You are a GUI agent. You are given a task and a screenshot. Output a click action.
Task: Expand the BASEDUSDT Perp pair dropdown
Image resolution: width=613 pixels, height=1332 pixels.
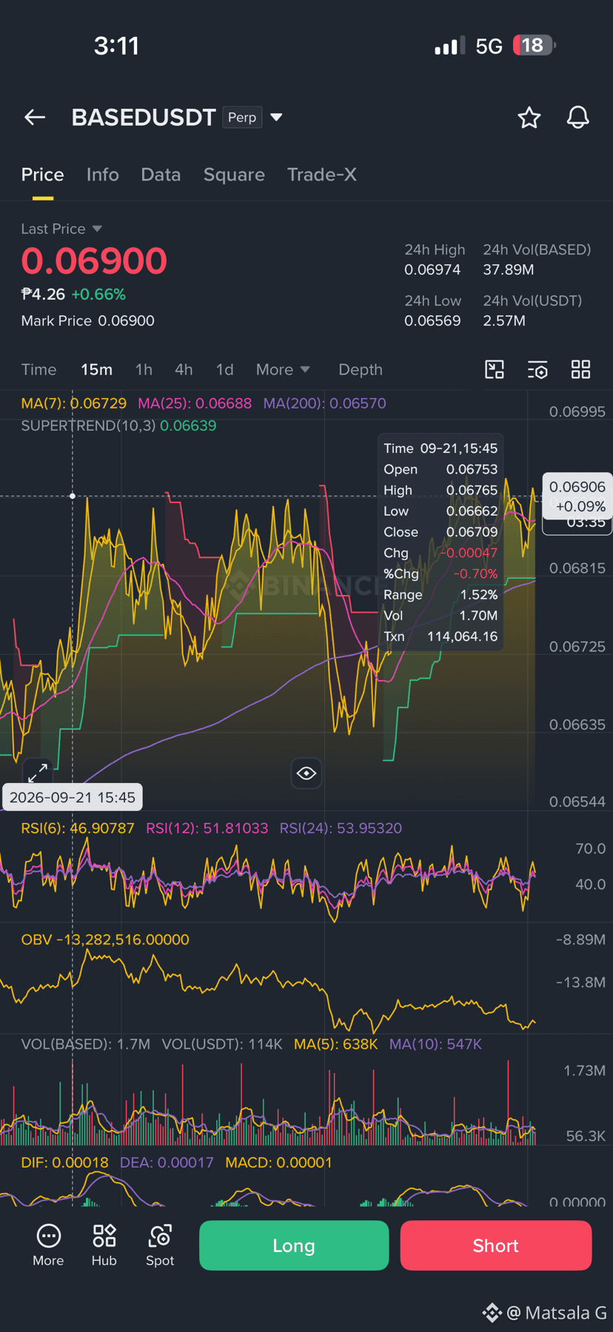(276, 117)
